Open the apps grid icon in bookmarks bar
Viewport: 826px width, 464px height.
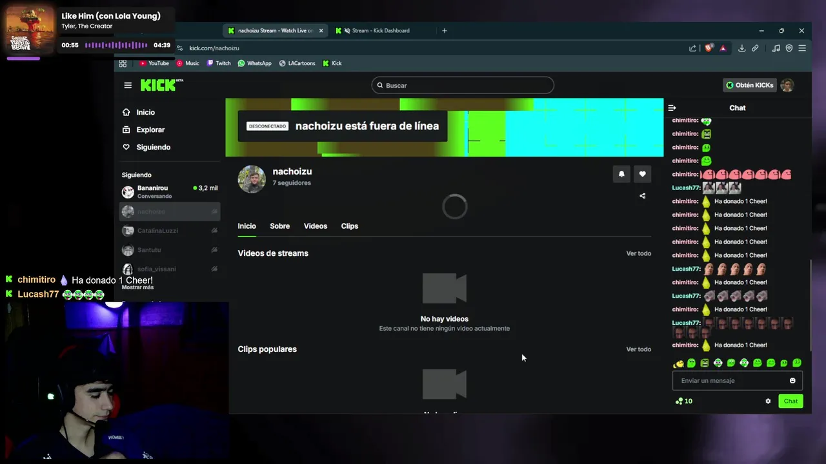tap(123, 63)
